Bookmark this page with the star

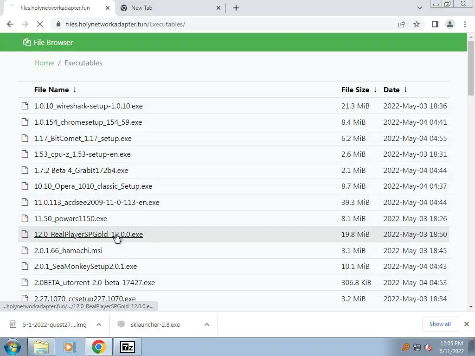pyautogui.click(x=417, y=24)
